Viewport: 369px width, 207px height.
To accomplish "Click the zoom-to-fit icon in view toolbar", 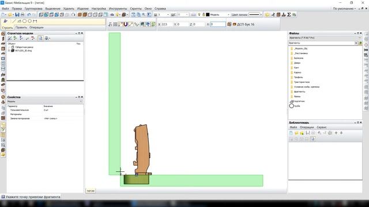I will [x=133, y=14].
